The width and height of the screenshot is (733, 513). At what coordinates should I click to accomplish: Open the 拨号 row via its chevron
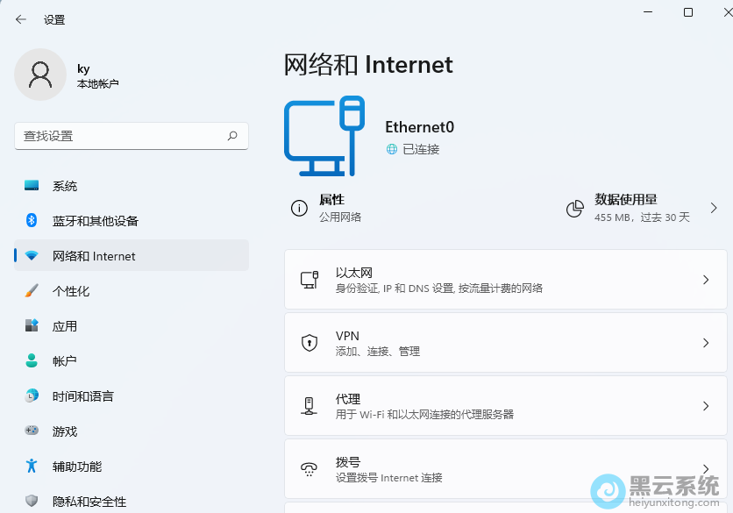[x=706, y=468]
